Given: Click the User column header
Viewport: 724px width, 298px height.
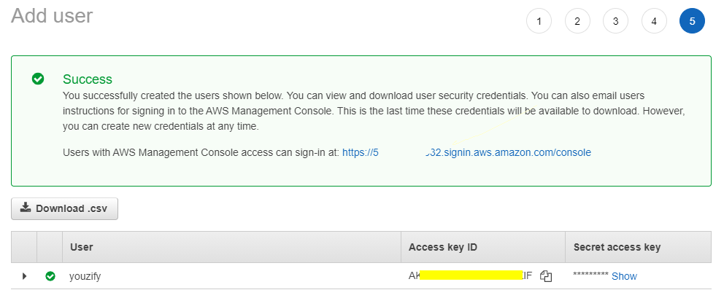Looking at the screenshot, I should pos(82,247).
